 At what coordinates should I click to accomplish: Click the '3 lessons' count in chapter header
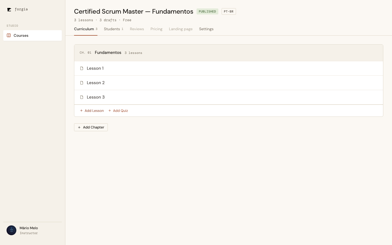click(133, 53)
